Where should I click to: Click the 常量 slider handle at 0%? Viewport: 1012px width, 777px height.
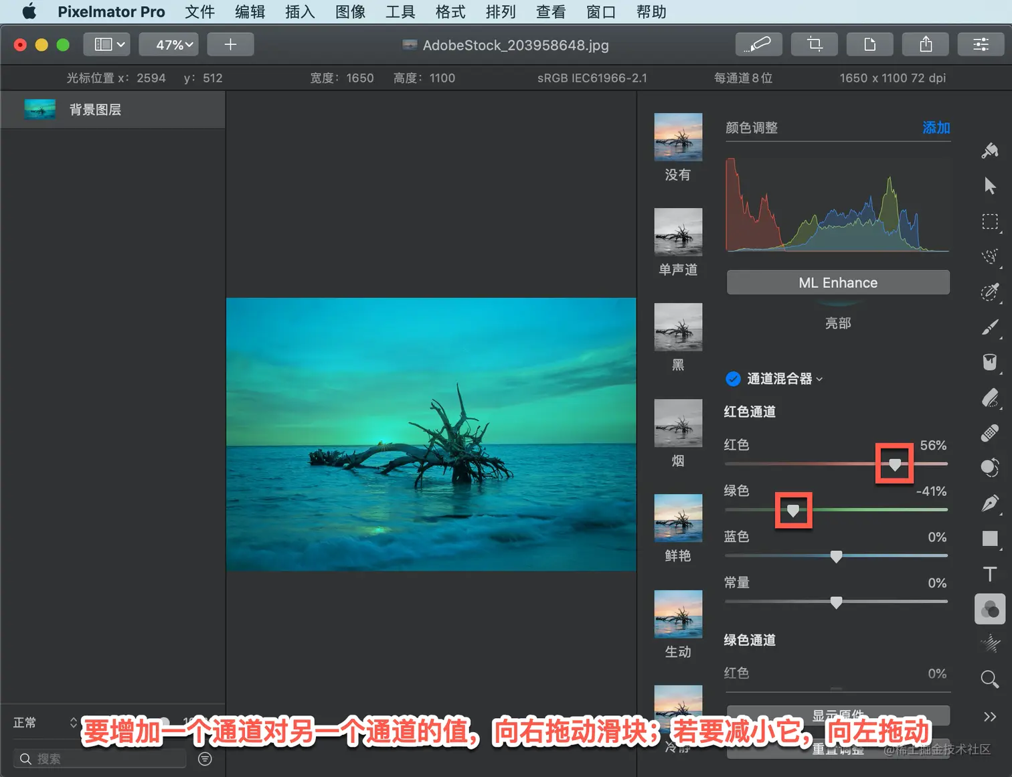836,602
